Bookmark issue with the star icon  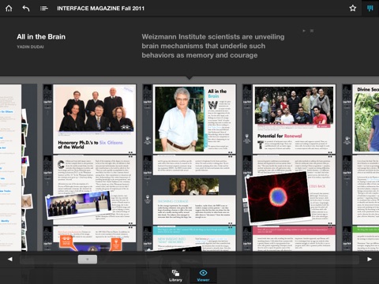tap(353, 9)
